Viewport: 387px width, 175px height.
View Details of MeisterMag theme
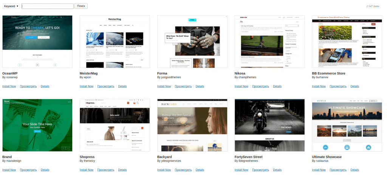pyautogui.click(x=122, y=87)
